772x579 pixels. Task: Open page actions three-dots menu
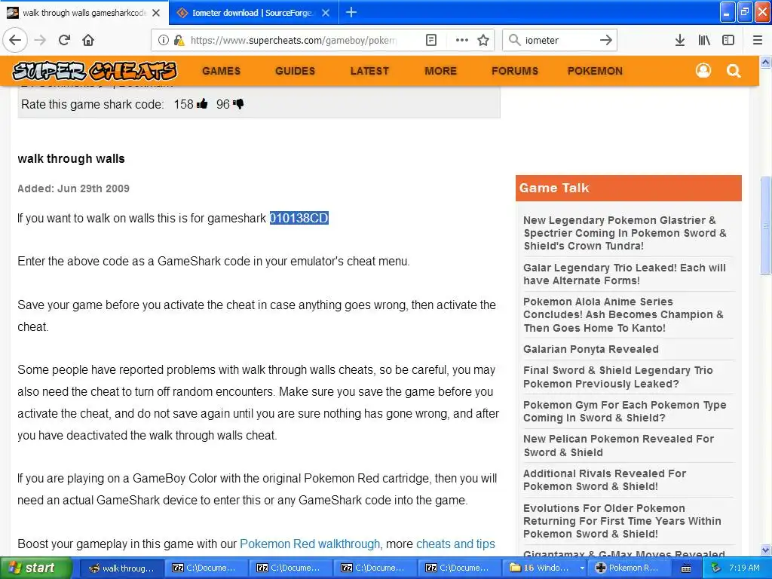tap(462, 40)
